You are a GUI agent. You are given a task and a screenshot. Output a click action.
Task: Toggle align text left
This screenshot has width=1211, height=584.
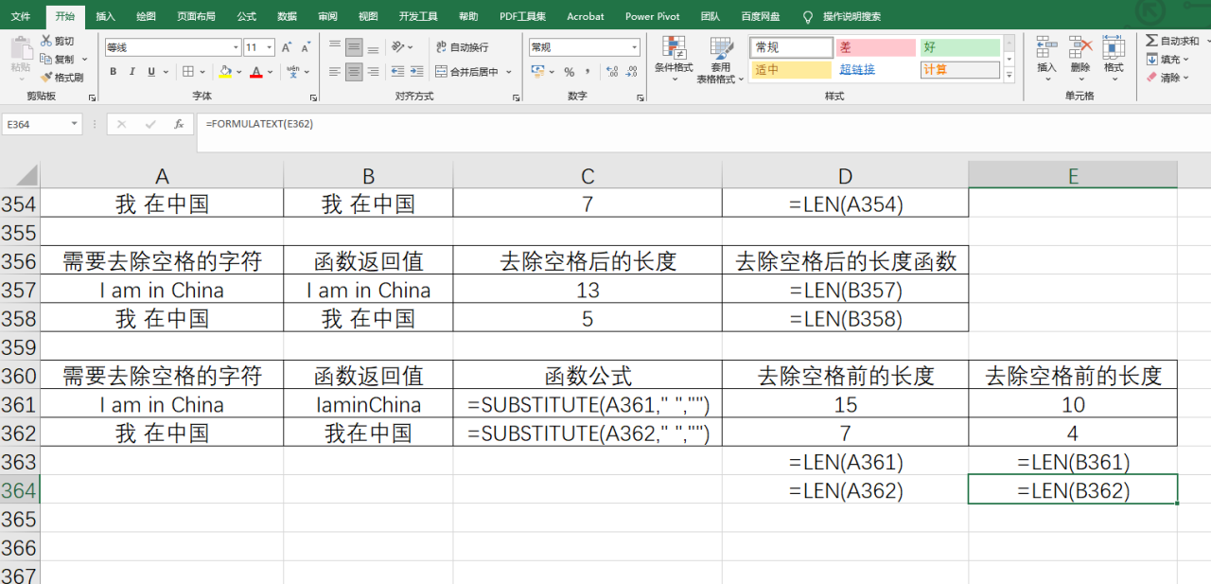tap(335, 72)
